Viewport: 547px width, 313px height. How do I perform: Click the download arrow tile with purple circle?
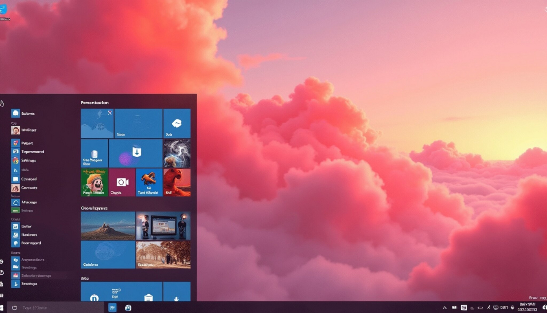136,153
